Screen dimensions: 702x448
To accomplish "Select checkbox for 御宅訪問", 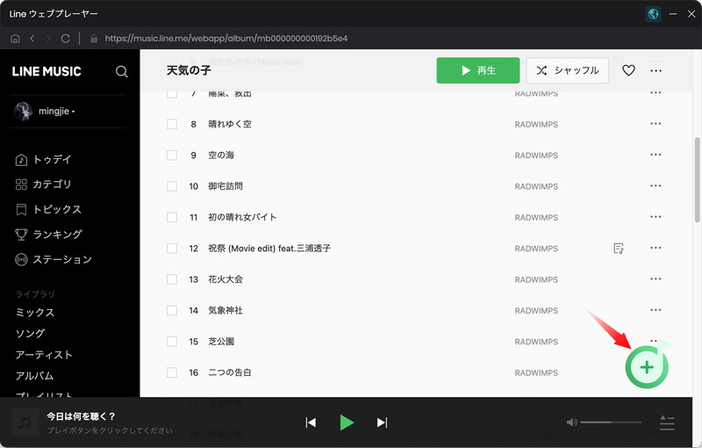I will pyautogui.click(x=172, y=186).
